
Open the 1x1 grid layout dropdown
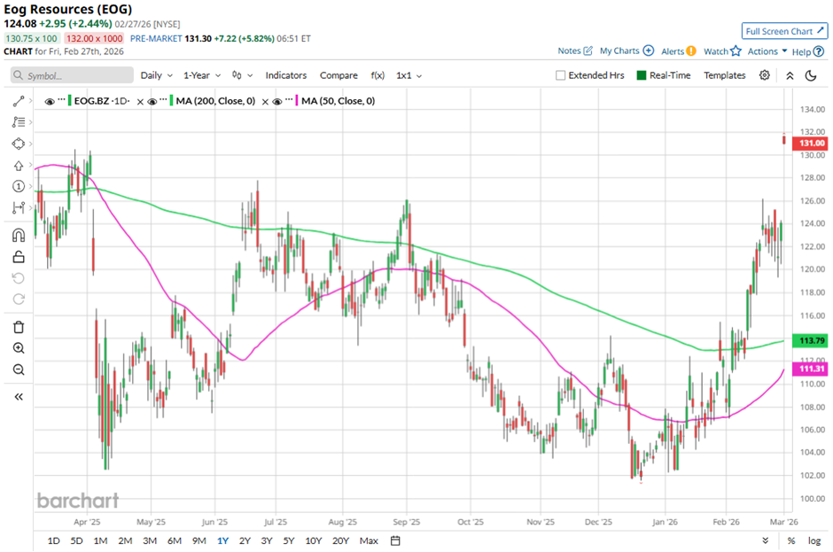(x=409, y=75)
